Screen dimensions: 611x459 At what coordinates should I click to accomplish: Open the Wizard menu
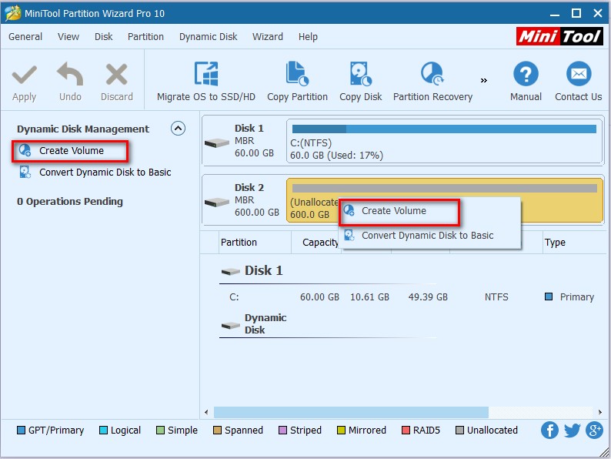coord(267,37)
